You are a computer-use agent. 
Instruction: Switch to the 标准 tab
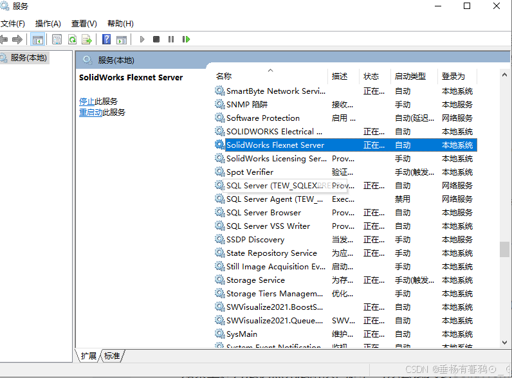[112, 355]
